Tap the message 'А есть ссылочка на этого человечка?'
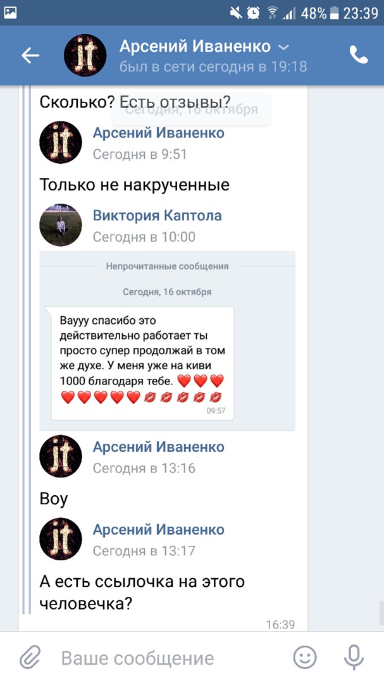This screenshot has height=683, width=384. pyautogui.click(x=142, y=592)
